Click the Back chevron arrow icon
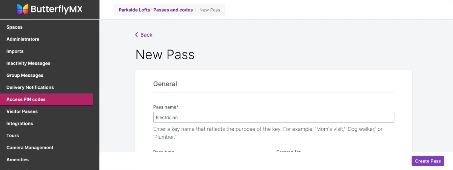Screen dimensions: 453x170 [137, 35]
